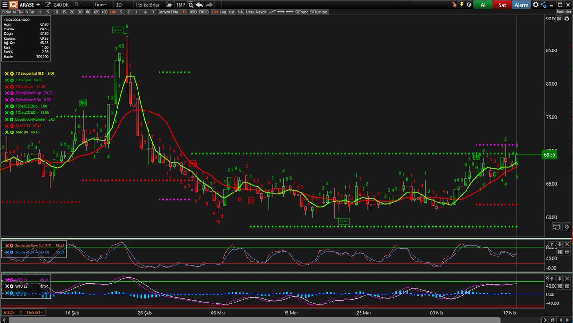This screenshot has height=323, width=573.
Task: Open the TL currency dropdown in the title bar
Action: (84, 4)
